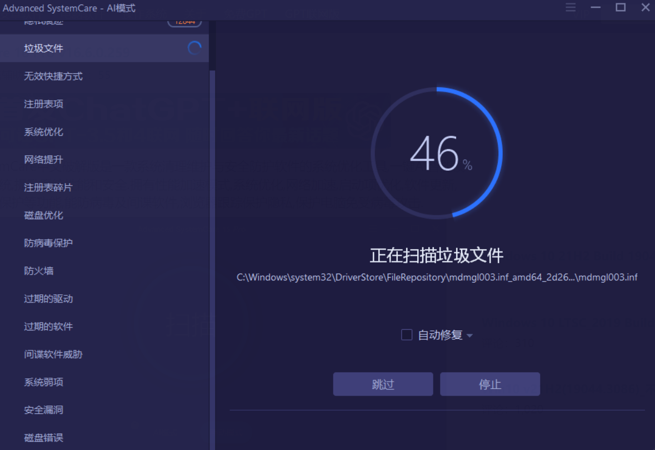655x450 pixels.
Task: Click the 停止 button to stop scanning
Action: tap(490, 384)
